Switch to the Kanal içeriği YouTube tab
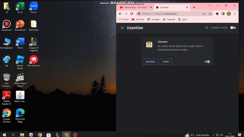This screenshot has height=137, width=244. pyautogui.click(x=135, y=7)
